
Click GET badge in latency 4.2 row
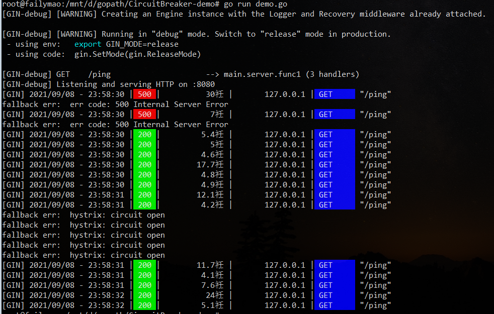[x=335, y=205]
